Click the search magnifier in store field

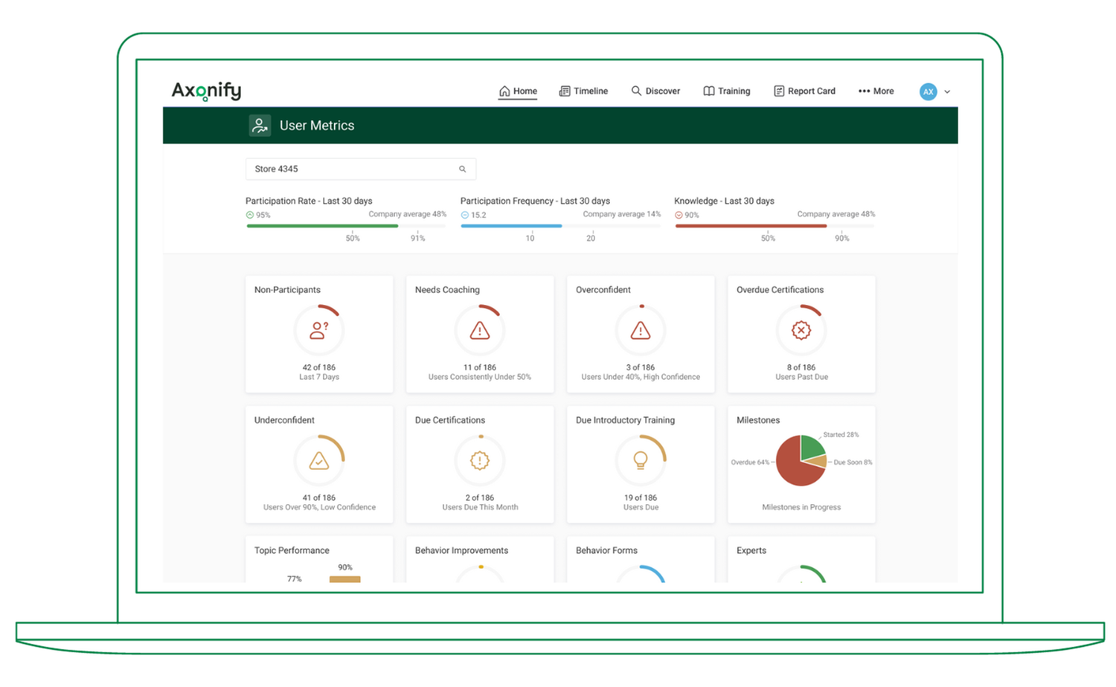click(462, 170)
